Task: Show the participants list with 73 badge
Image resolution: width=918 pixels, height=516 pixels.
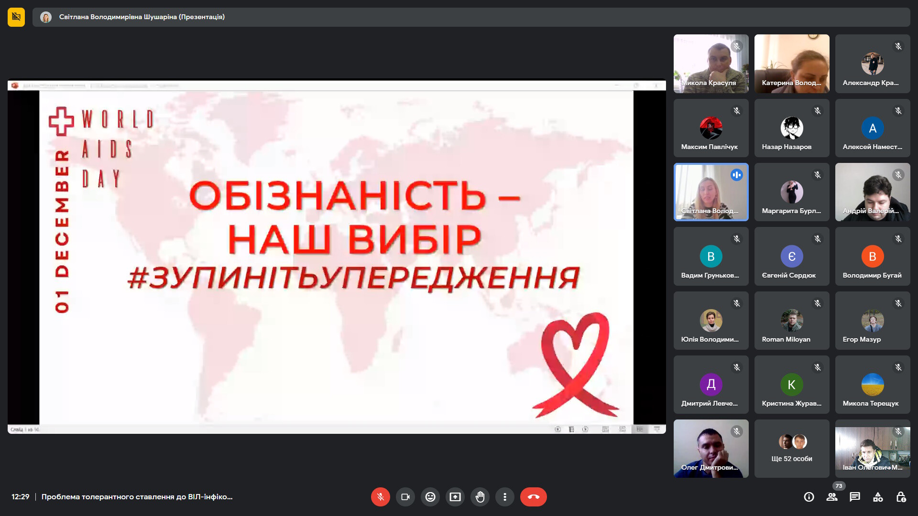Action: [x=832, y=497]
